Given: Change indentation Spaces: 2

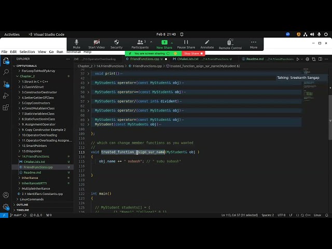Looking at the screenshot, I should coord(268,215).
